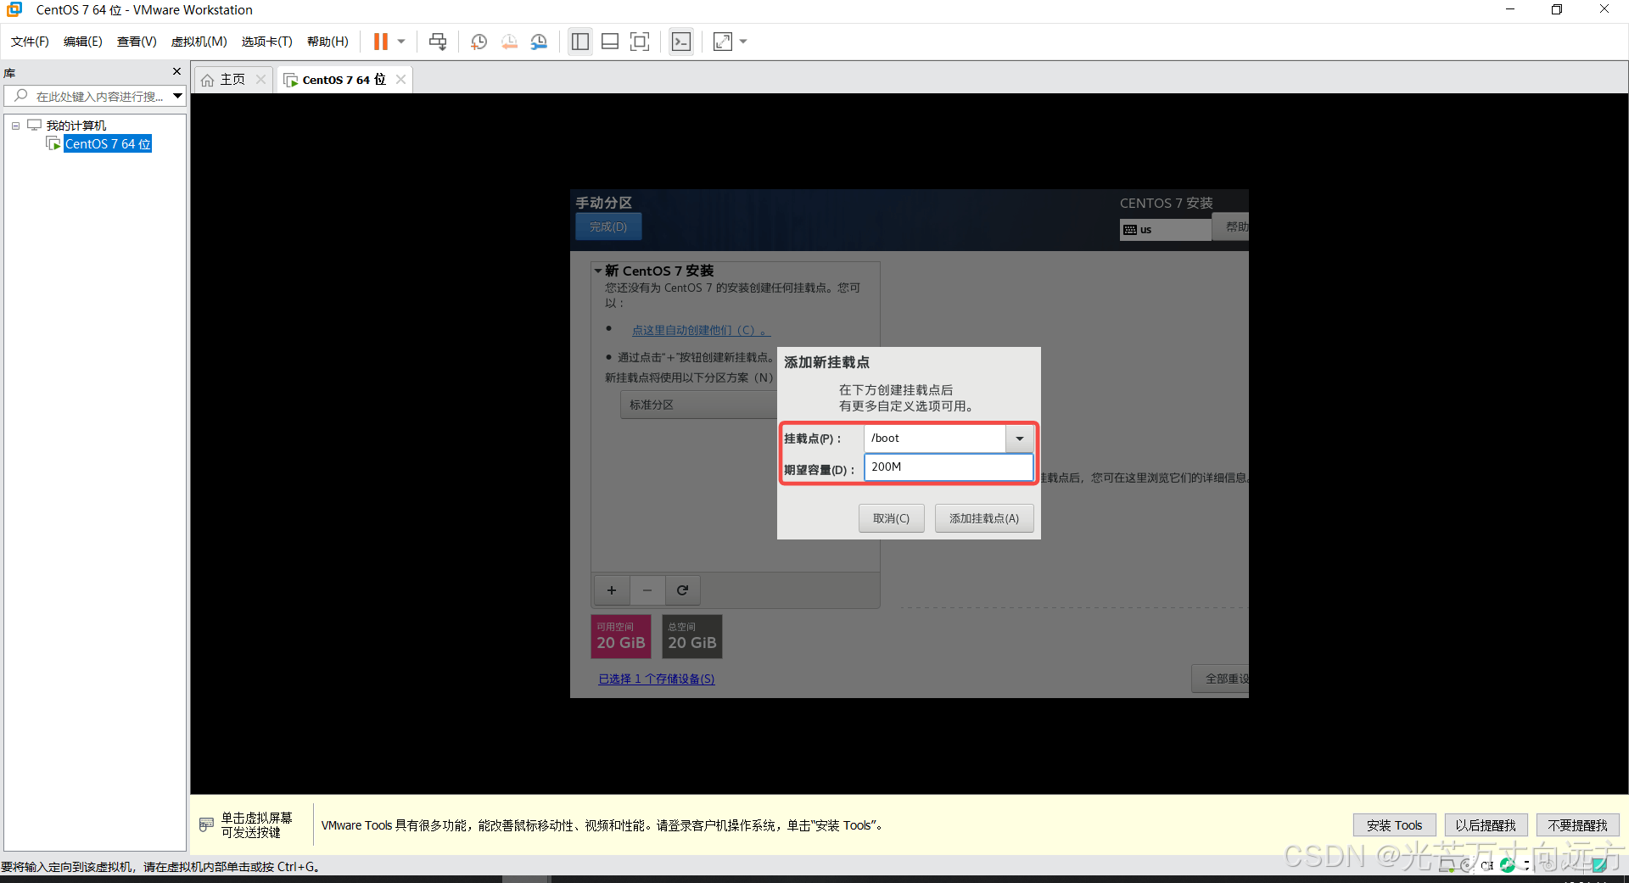
Task: Open the stretch options dropdown arrow
Action: coord(743,42)
